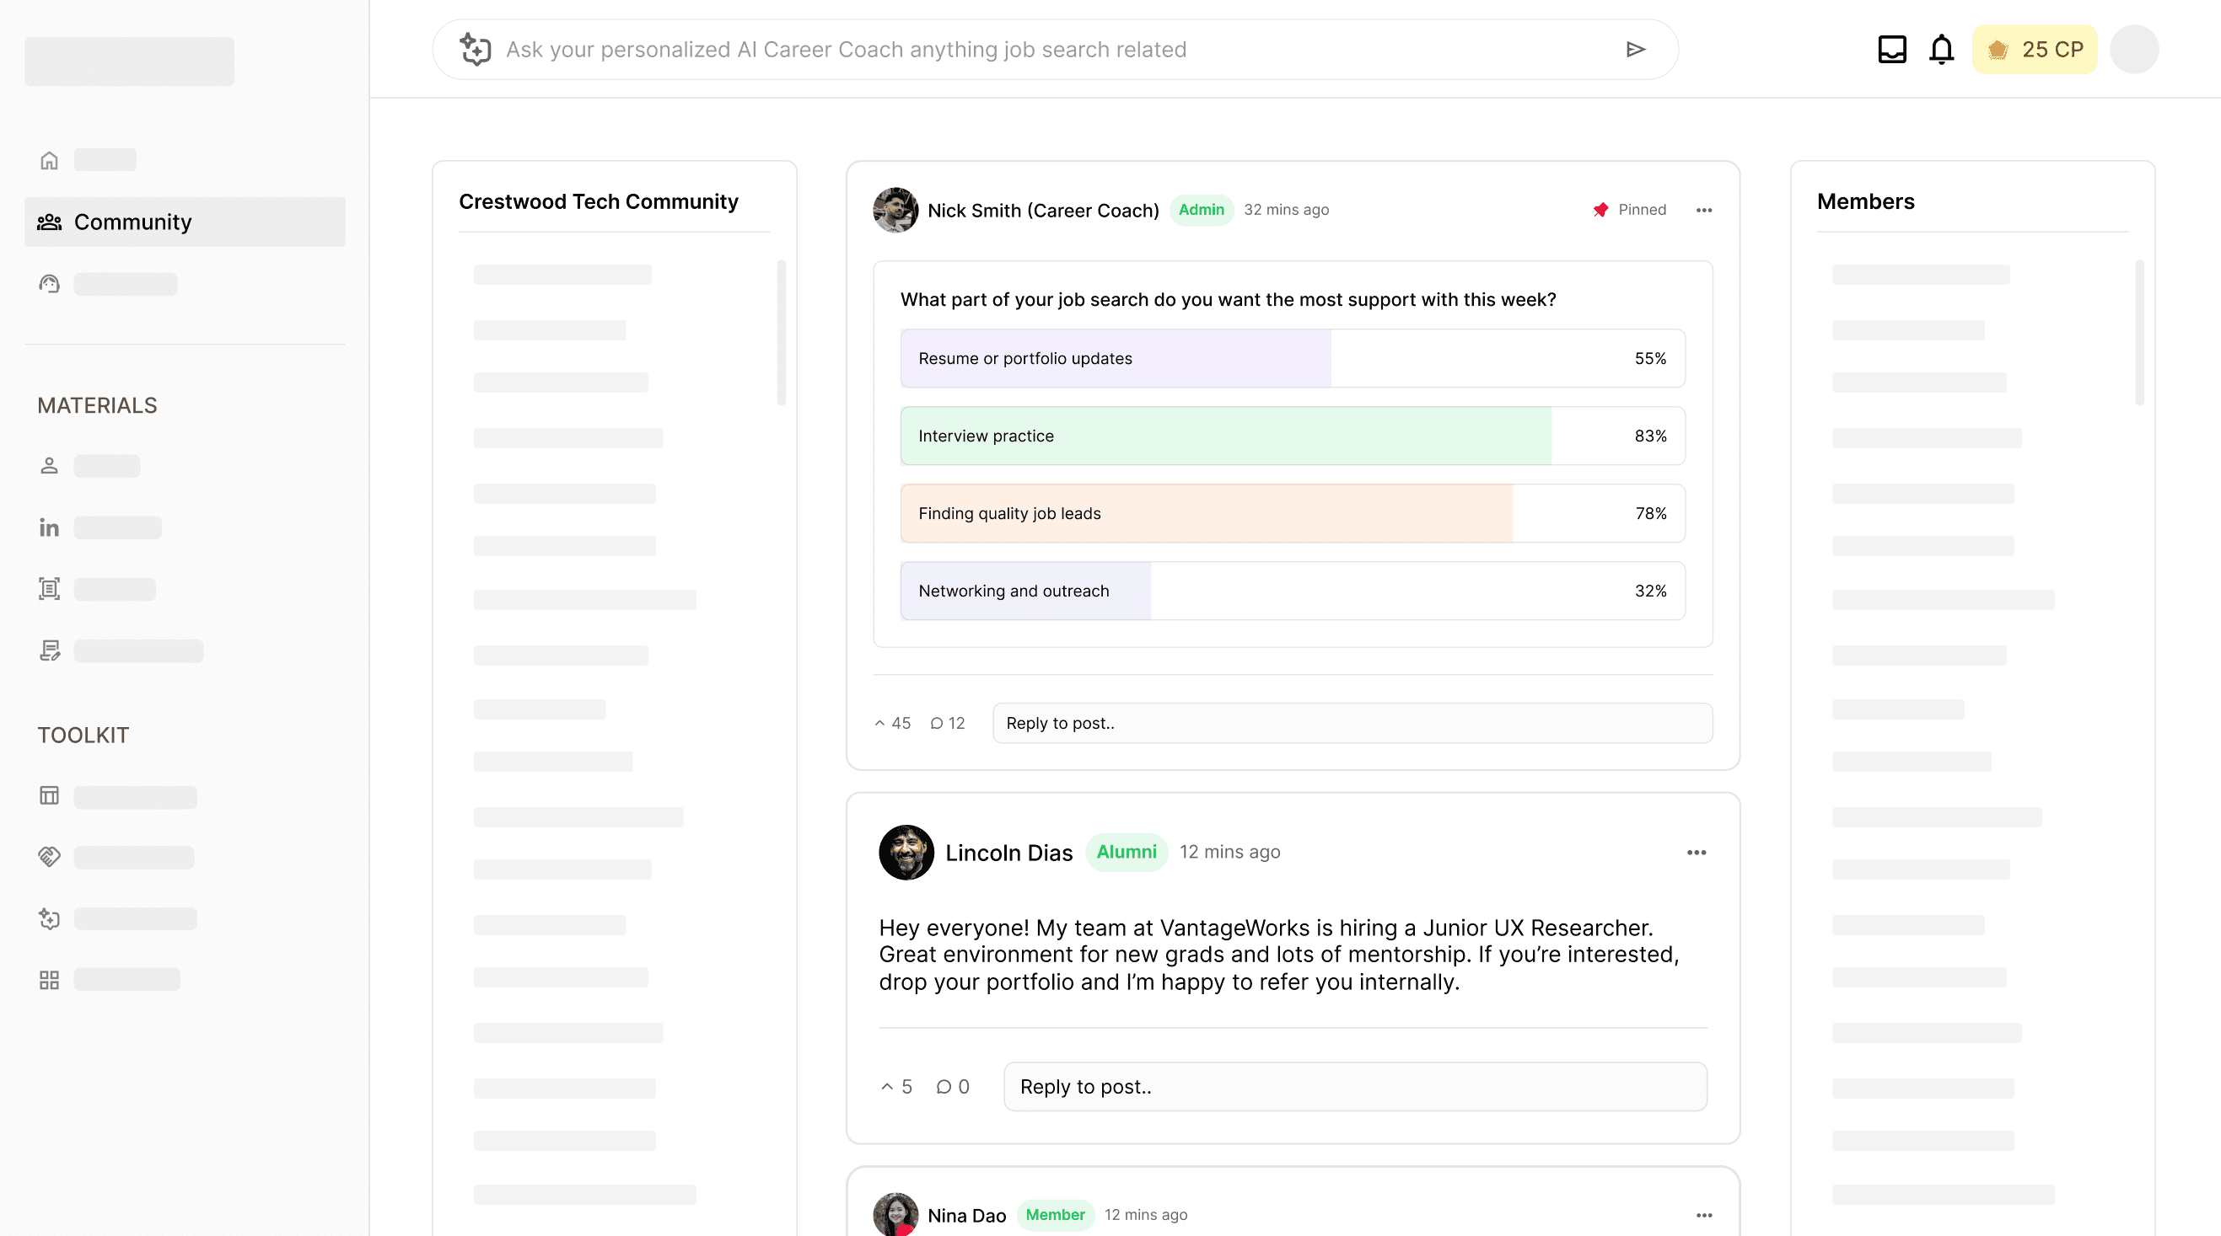This screenshot has width=2221, height=1236.
Task: Click the send arrow in AI coach bar
Action: click(x=1636, y=49)
